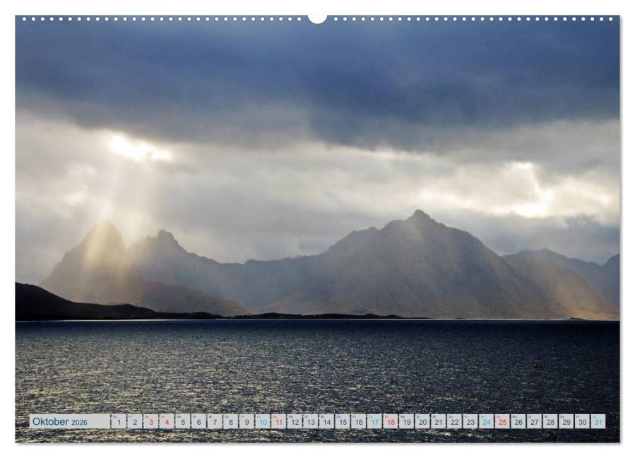Select blue day 17 date cell

click(x=374, y=422)
